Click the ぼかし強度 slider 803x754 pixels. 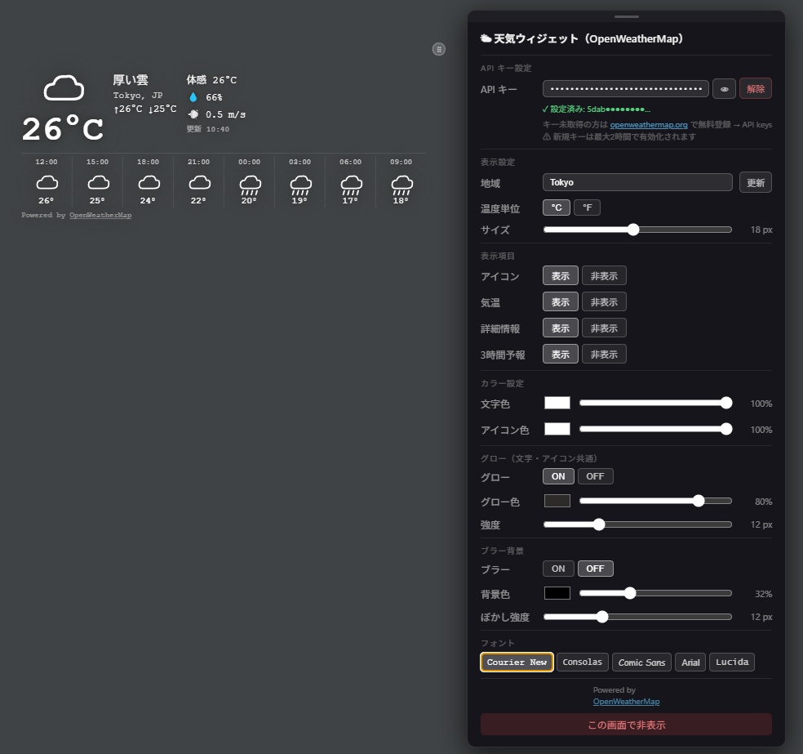click(637, 617)
